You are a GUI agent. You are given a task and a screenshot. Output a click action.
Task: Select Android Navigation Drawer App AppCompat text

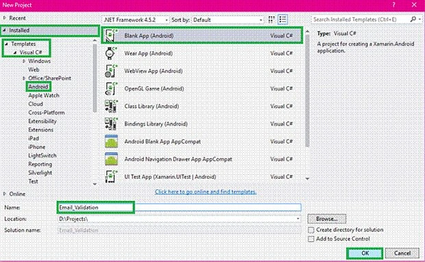point(178,159)
